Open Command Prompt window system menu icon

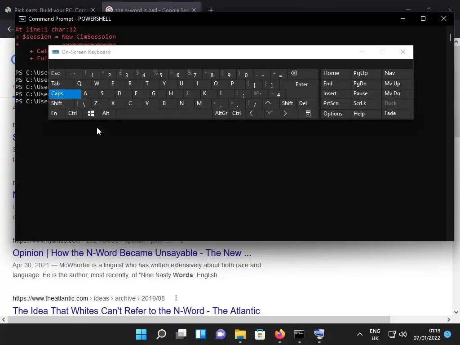click(22, 19)
